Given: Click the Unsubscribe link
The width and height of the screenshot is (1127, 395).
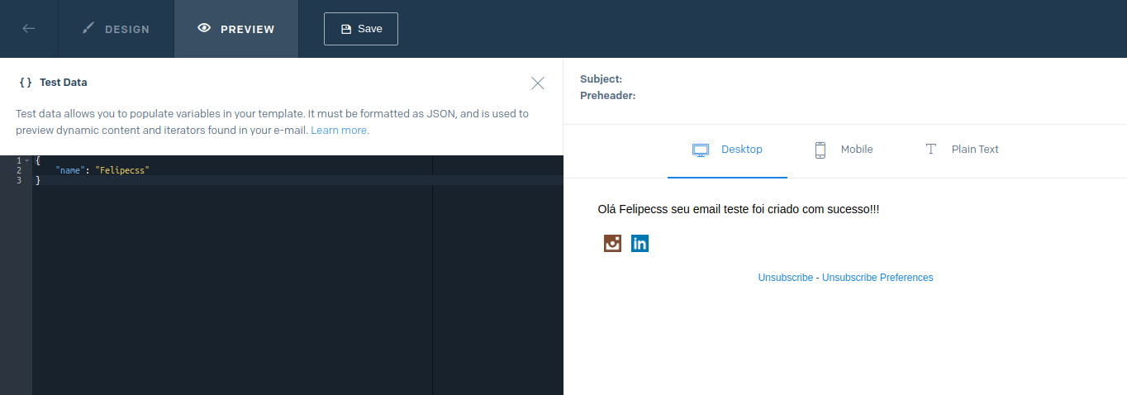Looking at the screenshot, I should pos(786,278).
